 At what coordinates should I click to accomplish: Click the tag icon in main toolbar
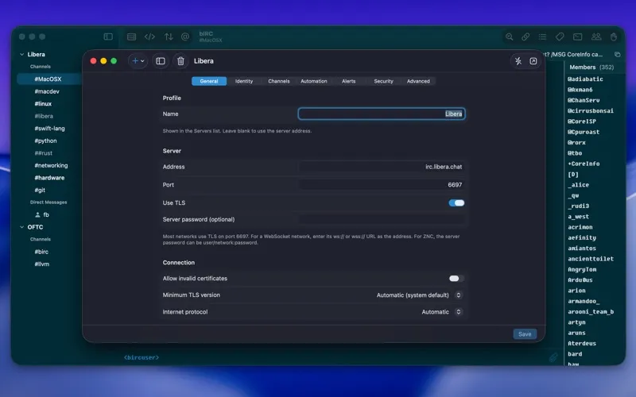pos(560,37)
